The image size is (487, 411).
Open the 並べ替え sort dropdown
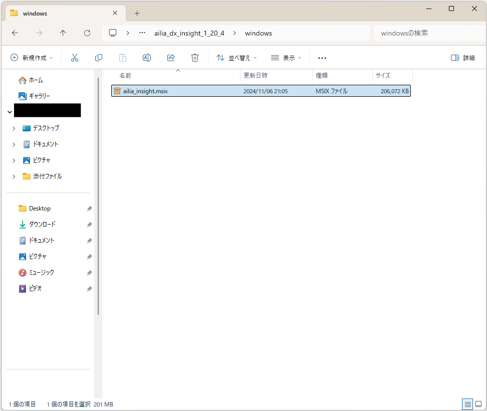236,58
